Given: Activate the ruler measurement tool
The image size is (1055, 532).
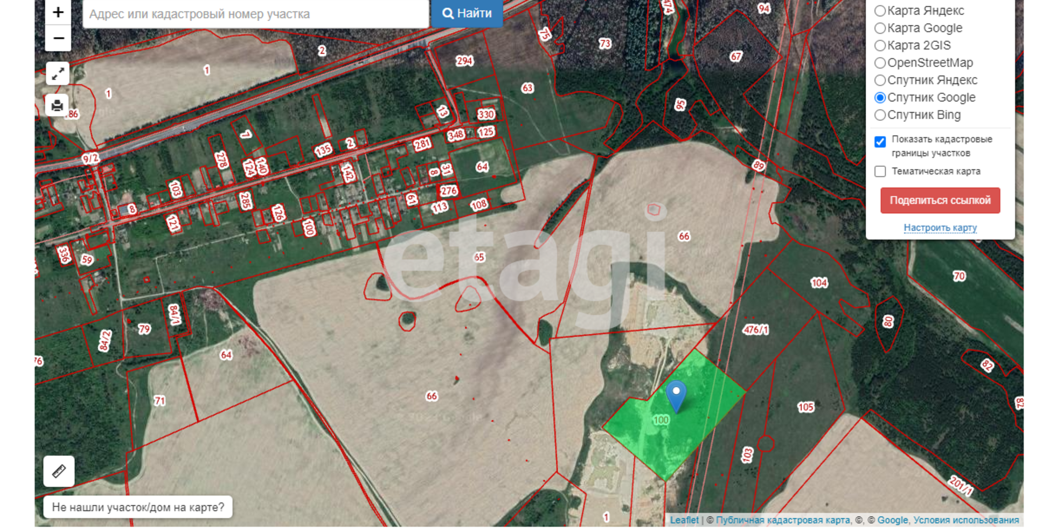Looking at the screenshot, I should pos(59,471).
